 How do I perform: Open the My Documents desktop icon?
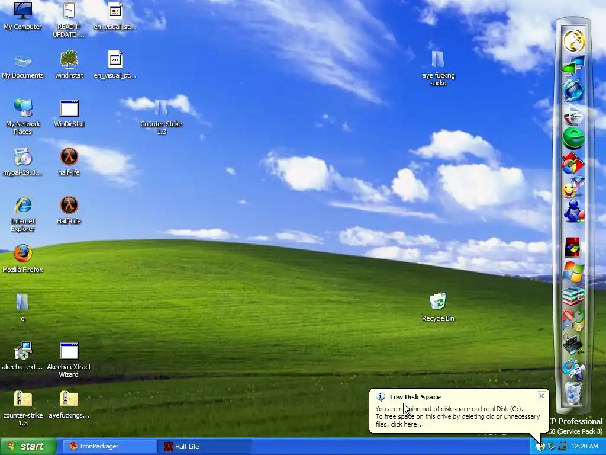point(23,65)
